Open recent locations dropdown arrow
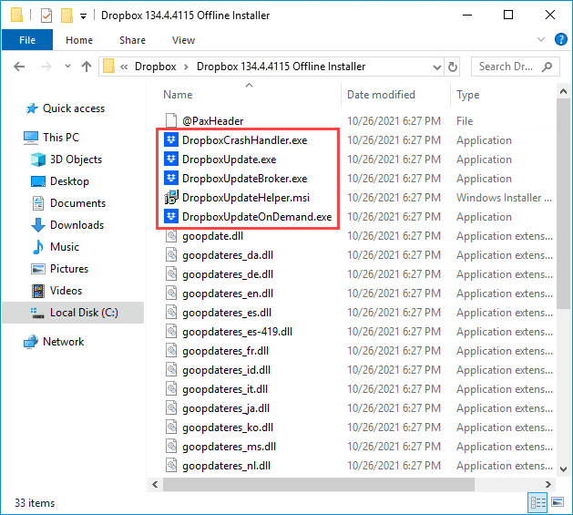Screen dimensions: 573x515 [67, 67]
